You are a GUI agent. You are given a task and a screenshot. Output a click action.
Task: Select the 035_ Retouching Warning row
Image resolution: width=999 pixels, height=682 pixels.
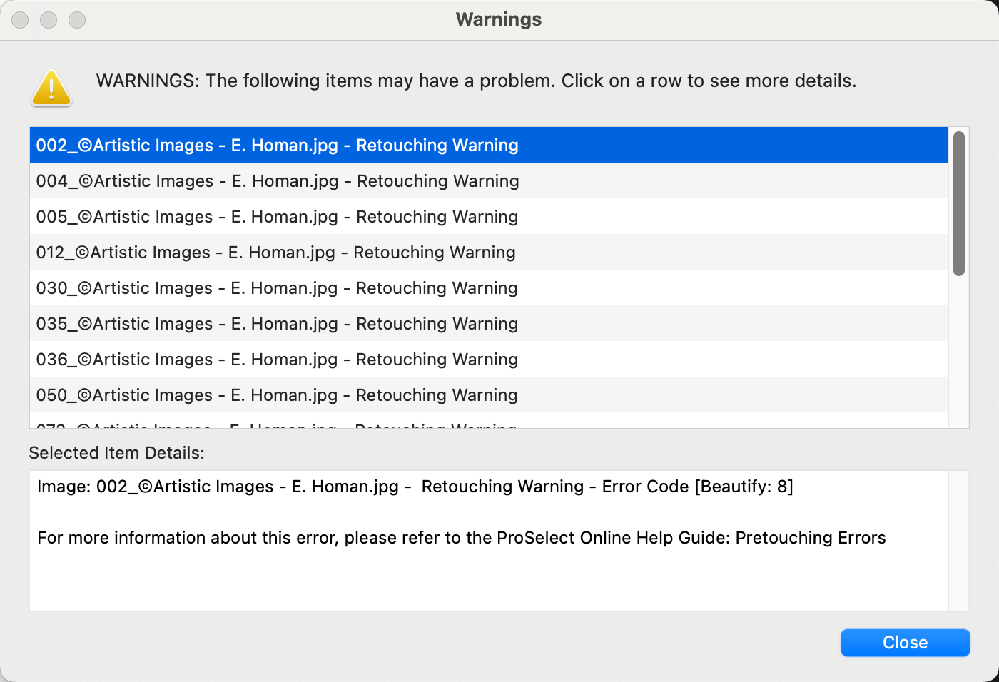[x=277, y=324]
